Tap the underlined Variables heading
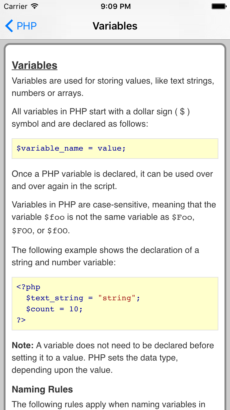230x410 pixels. click(34, 65)
